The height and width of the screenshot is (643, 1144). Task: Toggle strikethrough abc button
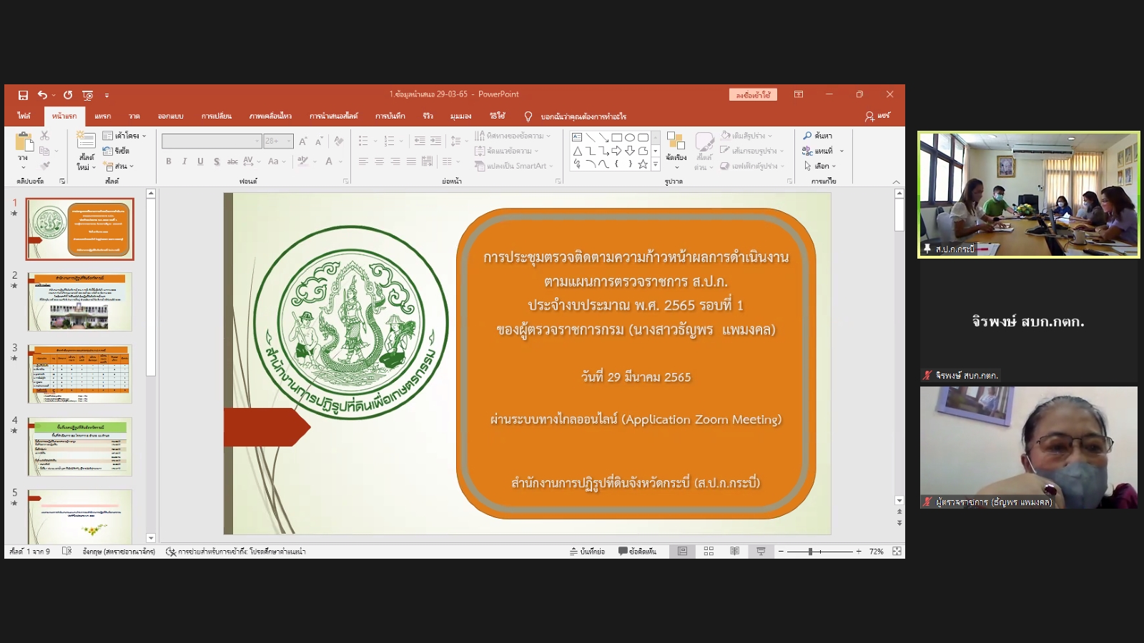click(232, 161)
